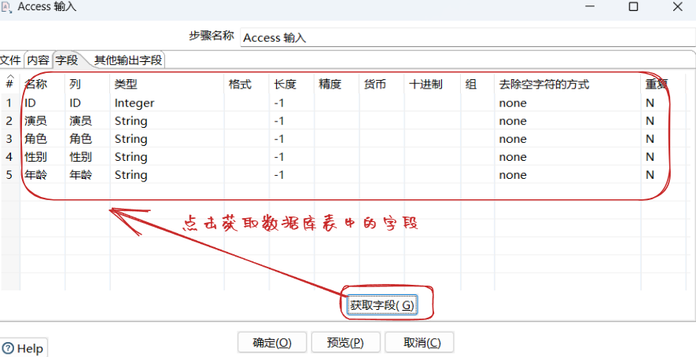
Task: Open the 其他输出字段 tab
Action: click(128, 60)
